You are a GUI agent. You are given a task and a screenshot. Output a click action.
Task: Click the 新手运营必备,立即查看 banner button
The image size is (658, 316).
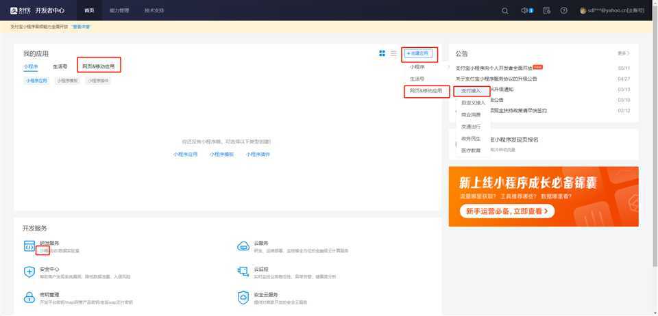(x=507, y=211)
